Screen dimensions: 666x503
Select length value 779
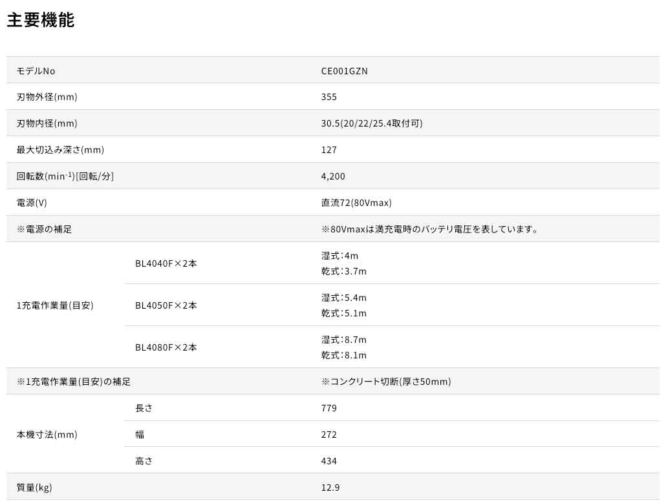coord(328,408)
